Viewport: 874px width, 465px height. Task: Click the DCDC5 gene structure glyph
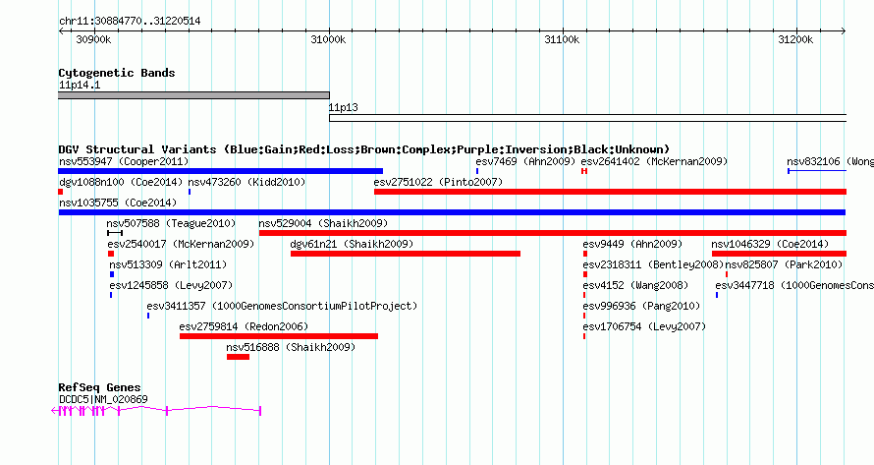(156, 411)
